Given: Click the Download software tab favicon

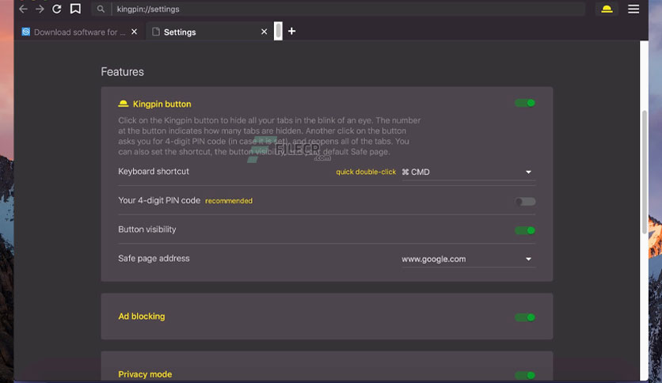Looking at the screenshot, I should click(x=26, y=32).
